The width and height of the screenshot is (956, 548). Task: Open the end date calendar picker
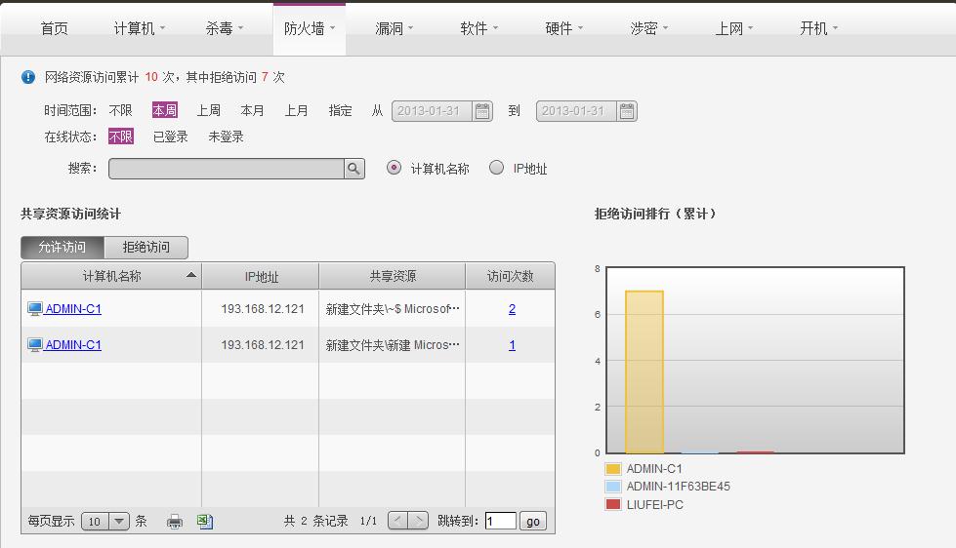[627, 111]
